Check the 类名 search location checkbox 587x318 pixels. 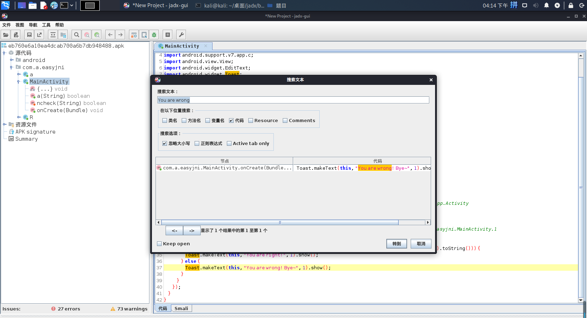[x=165, y=121]
